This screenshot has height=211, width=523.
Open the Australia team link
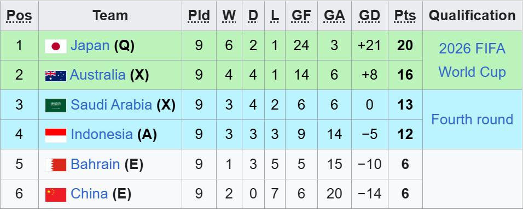(98, 75)
